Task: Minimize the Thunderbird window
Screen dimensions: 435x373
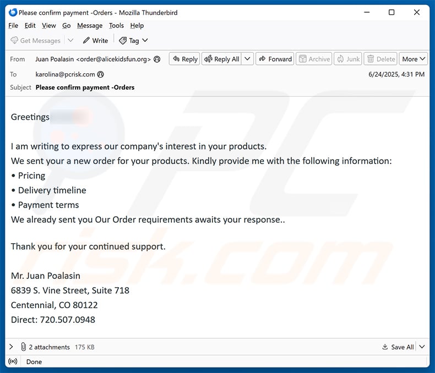Action: coord(367,12)
